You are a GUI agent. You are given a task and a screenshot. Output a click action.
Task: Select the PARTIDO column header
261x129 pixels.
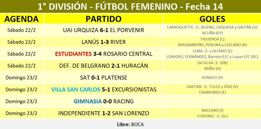click(104, 19)
